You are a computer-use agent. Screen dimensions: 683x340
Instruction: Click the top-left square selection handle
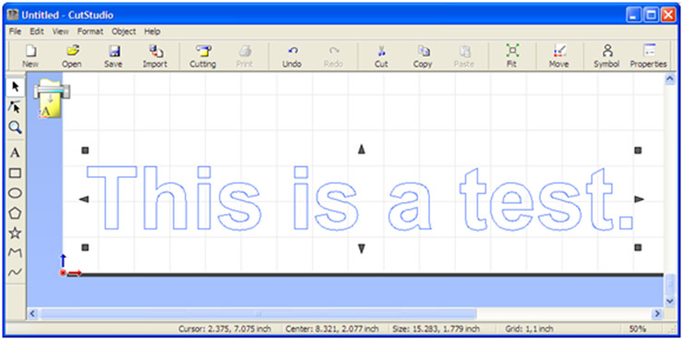click(x=85, y=150)
